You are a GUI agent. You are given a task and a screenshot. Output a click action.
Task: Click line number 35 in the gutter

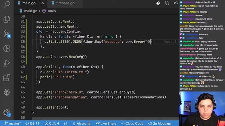tap(22, 42)
